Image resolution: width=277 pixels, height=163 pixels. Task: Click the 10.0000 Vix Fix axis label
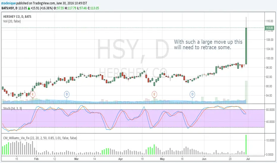click(270, 140)
